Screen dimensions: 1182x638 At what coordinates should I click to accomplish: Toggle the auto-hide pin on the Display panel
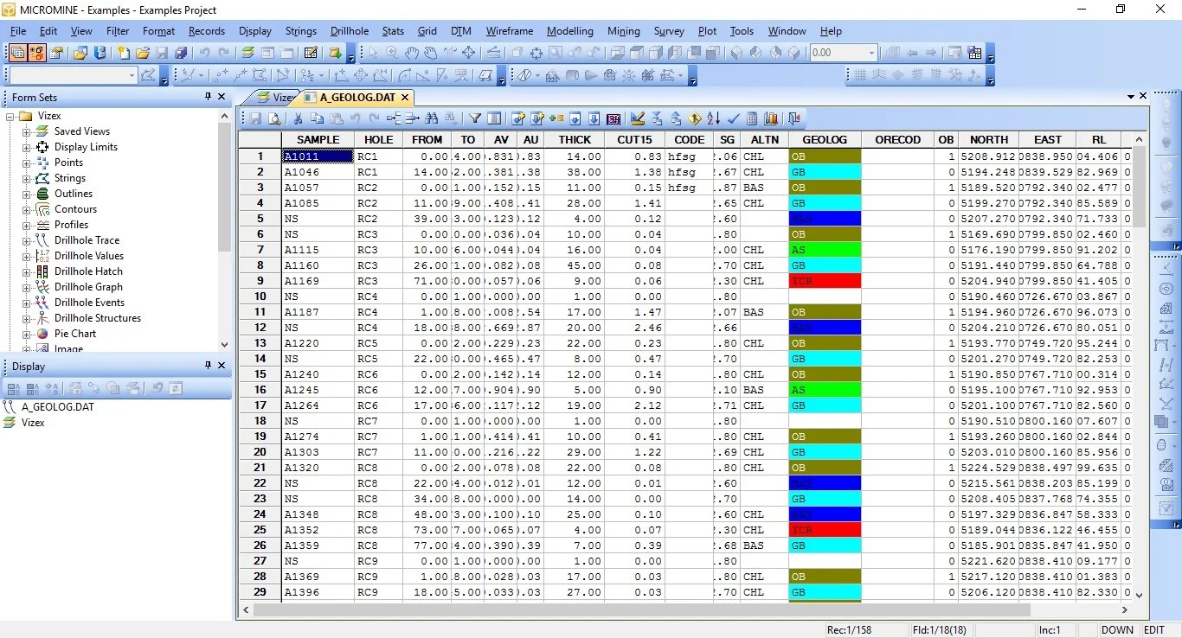click(x=208, y=366)
